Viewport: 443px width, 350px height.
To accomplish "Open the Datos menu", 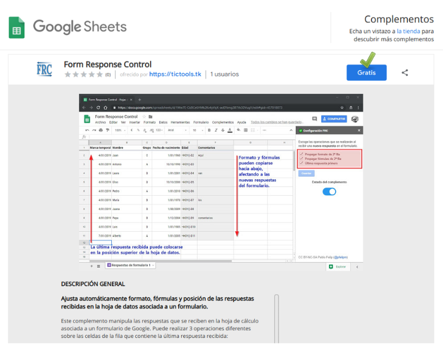I will (x=163, y=122).
